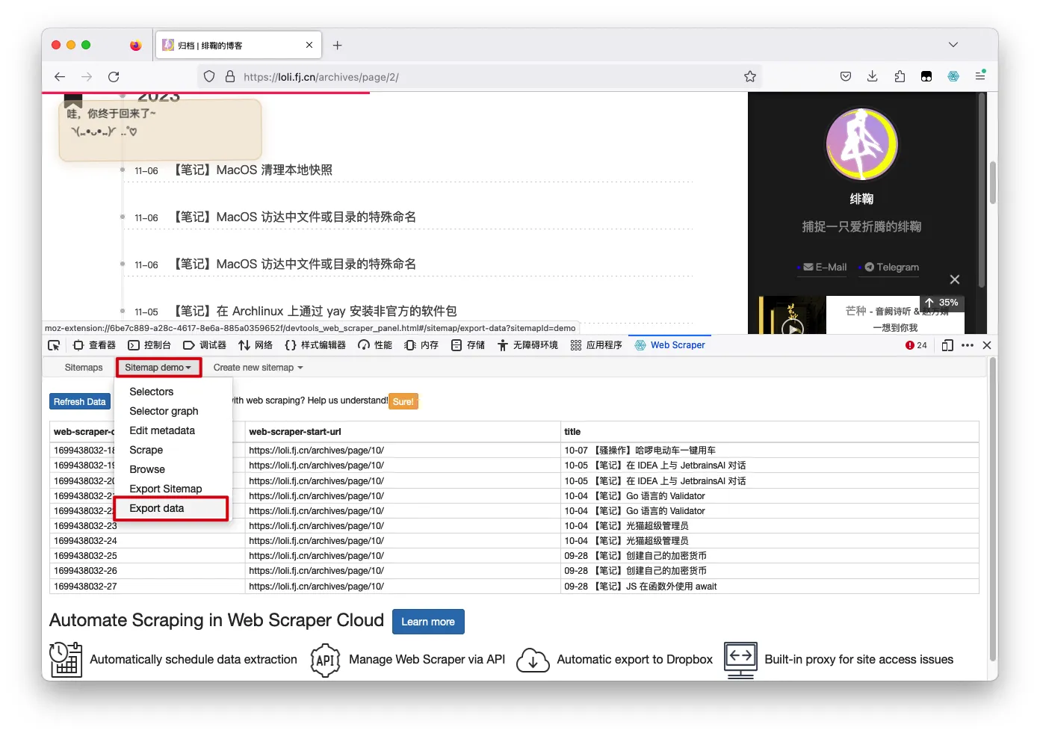This screenshot has height=736, width=1040.
Task: Click the orange Sure! button
Action: (403, 401)
